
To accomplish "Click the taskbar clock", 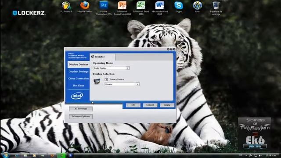I will click(271, 155).
